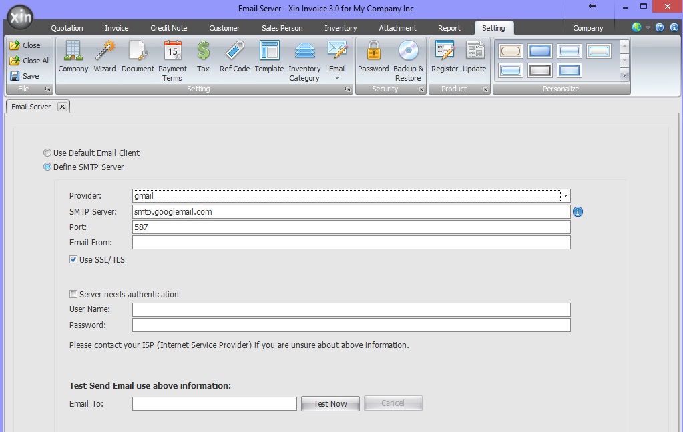Image resolution: width=683 pixels, height=432 pixels.
Task: Select Use Default Email Client option
Action: click(91, 153)
